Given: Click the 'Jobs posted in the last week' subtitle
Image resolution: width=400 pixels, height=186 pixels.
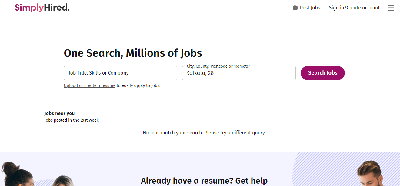Looking at the screenshot, I should [72, 120].
